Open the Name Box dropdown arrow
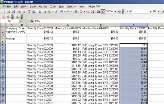The image size is (164, 104). [x=20, y=21]
